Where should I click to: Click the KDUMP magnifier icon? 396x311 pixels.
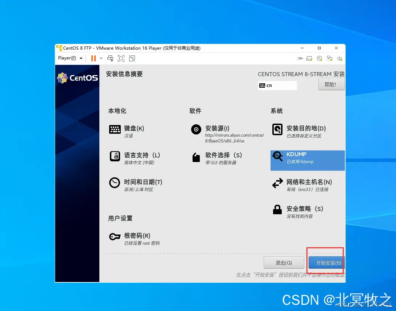[277, 156]
